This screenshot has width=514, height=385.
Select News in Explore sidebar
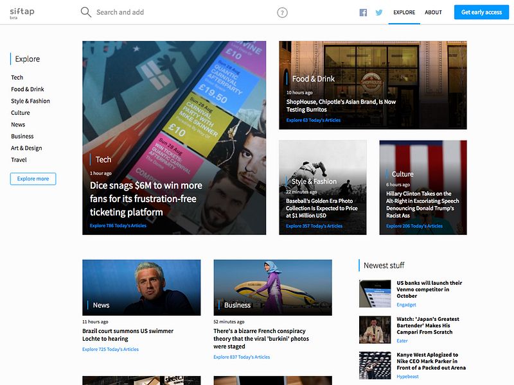[x=18, y=124]
